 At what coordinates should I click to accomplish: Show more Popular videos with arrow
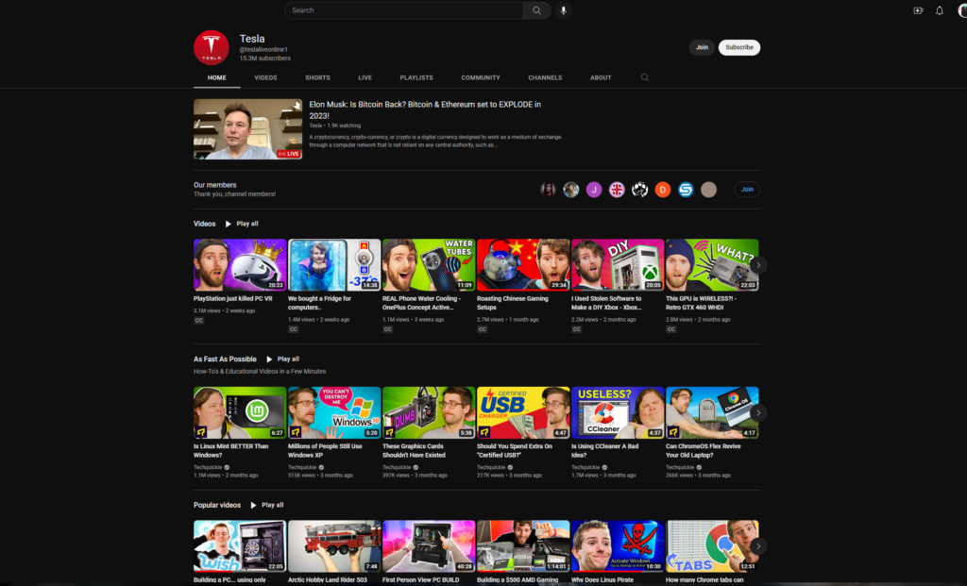point(757,546)
